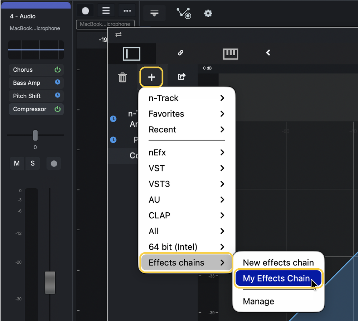
Task: Click the signal-levels dropdown icon in toolbar
Action: (x=154, y=13)
